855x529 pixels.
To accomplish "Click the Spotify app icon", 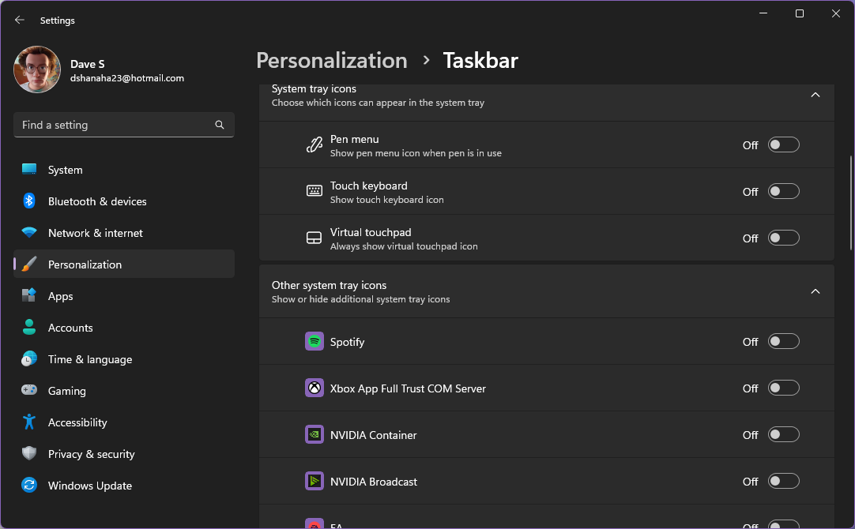I will click(314, 341).
